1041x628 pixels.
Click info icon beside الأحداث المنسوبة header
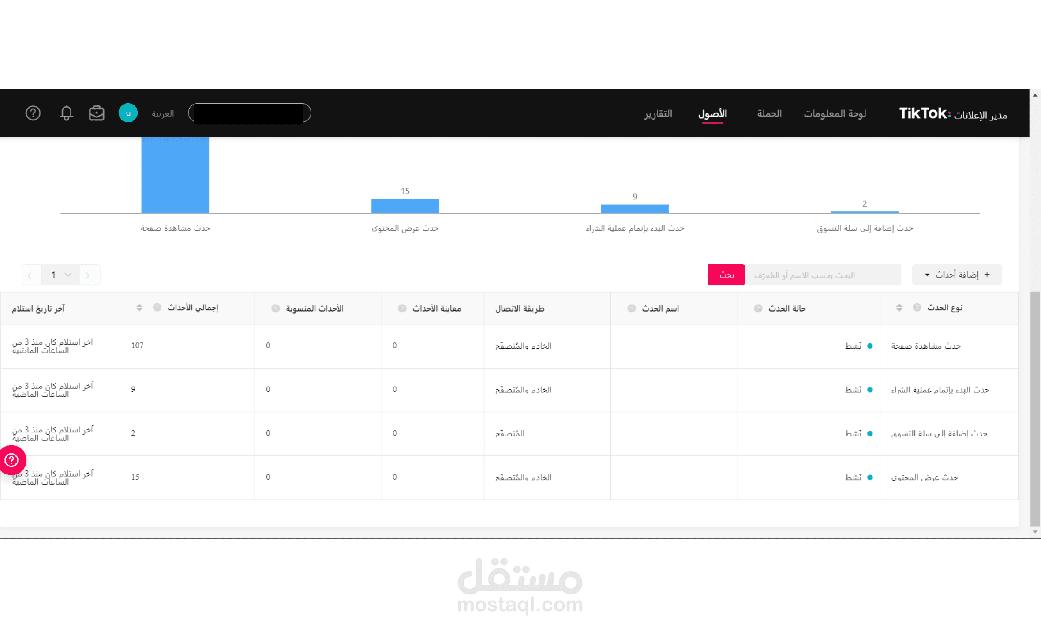[x=276, y=308]
